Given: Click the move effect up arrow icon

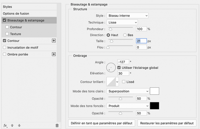Looking at the screenshot, I should [x=12, y=125].
